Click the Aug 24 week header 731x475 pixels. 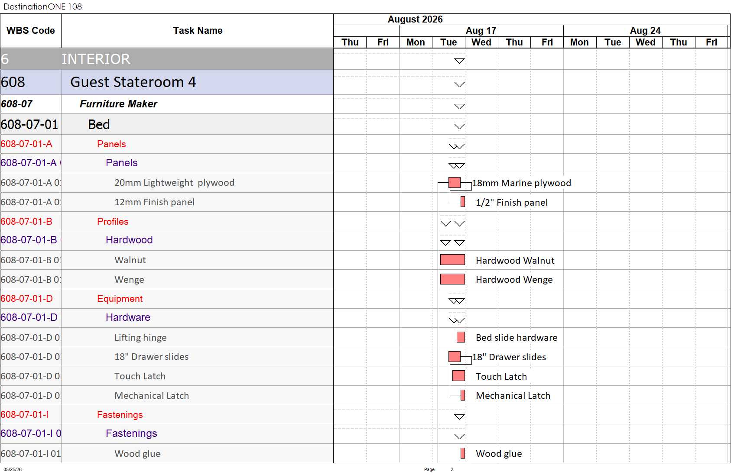645,30
